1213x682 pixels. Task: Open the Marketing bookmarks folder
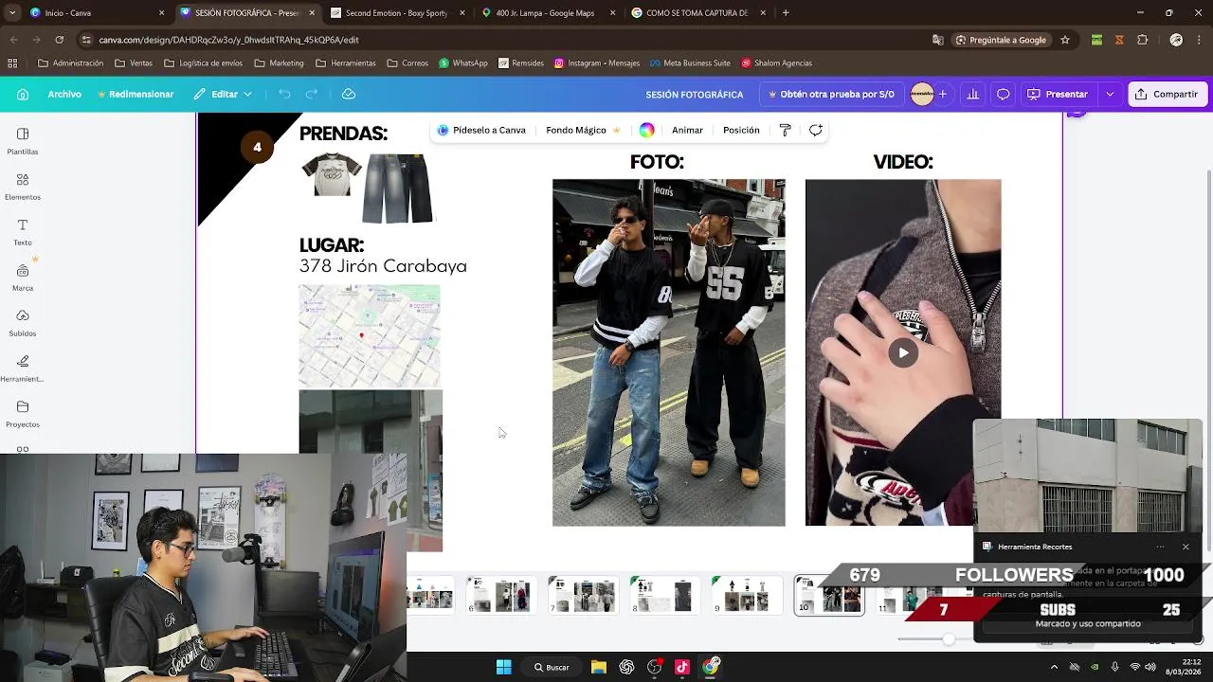pos(279,63)
